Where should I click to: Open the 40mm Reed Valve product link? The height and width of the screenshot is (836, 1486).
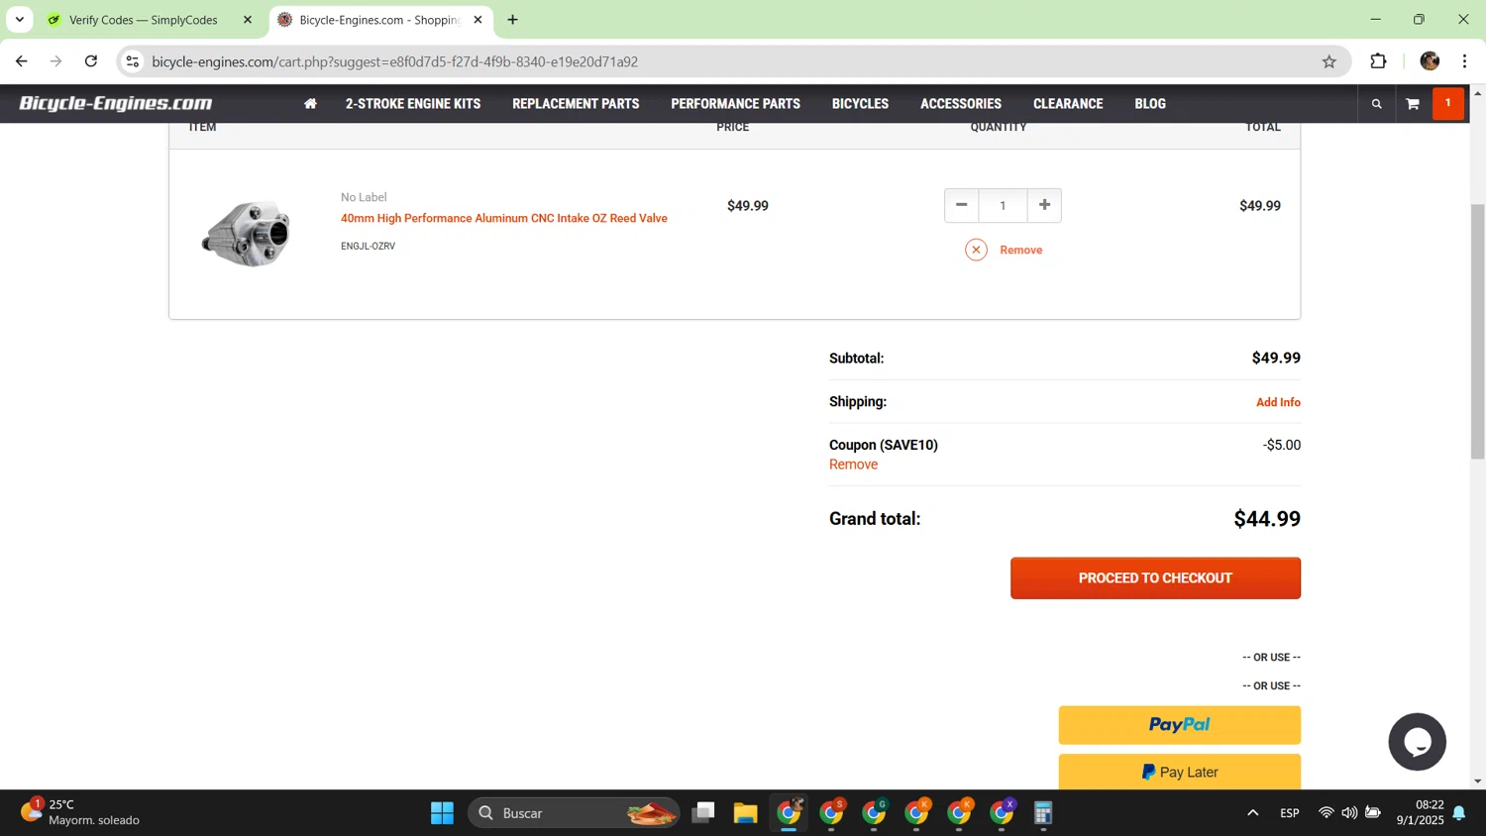504,218
